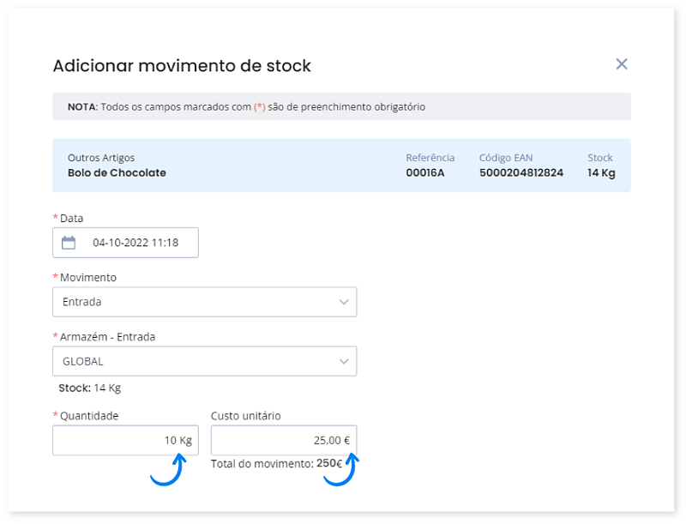Open the Entrada movement type list
Image resolution: width=686 pixels, height=524 pixels.
tap(204, 301)
